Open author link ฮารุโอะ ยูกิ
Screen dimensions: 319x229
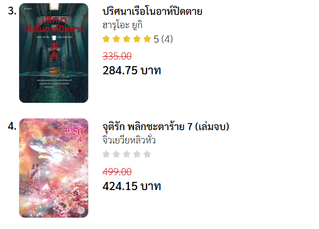coord(122,25)
